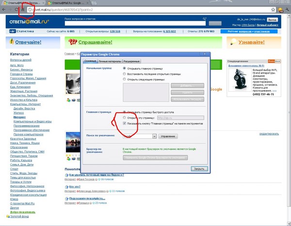The width and height of the screenshot is (291, 226).
Task: Click the ответы@mail.ru logo
Action: tap(29, 22)
